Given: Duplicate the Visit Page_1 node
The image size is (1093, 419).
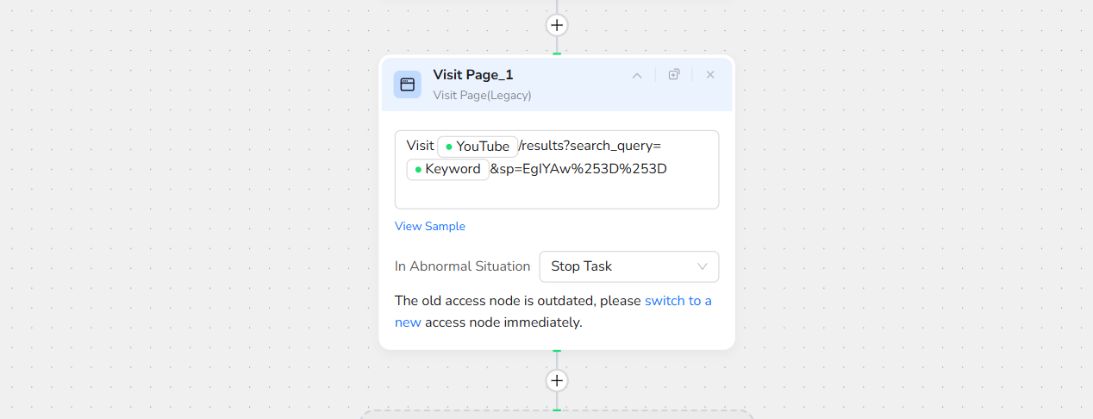Looking at the screenshot, I should (674, 75).
